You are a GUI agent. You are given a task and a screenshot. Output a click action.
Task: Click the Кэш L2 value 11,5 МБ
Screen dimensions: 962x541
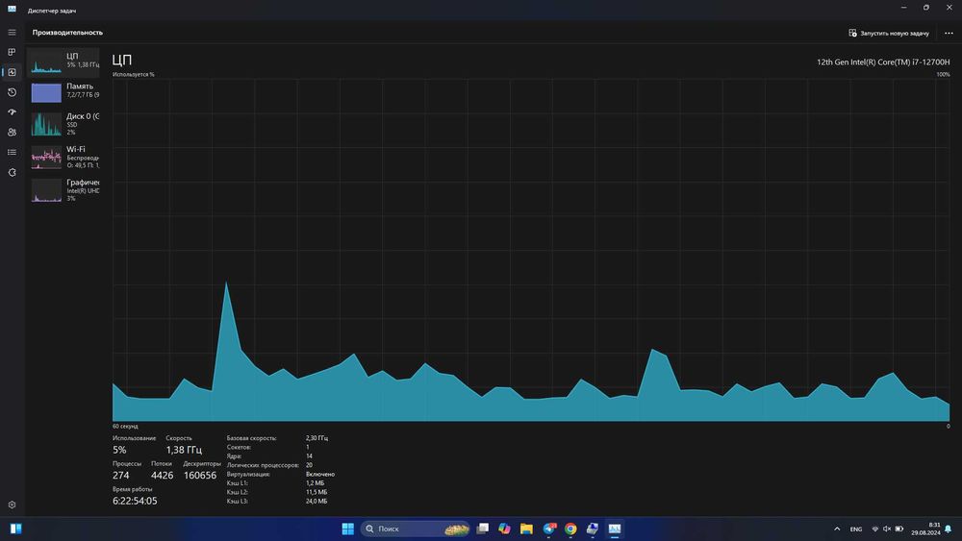point(316,492)
